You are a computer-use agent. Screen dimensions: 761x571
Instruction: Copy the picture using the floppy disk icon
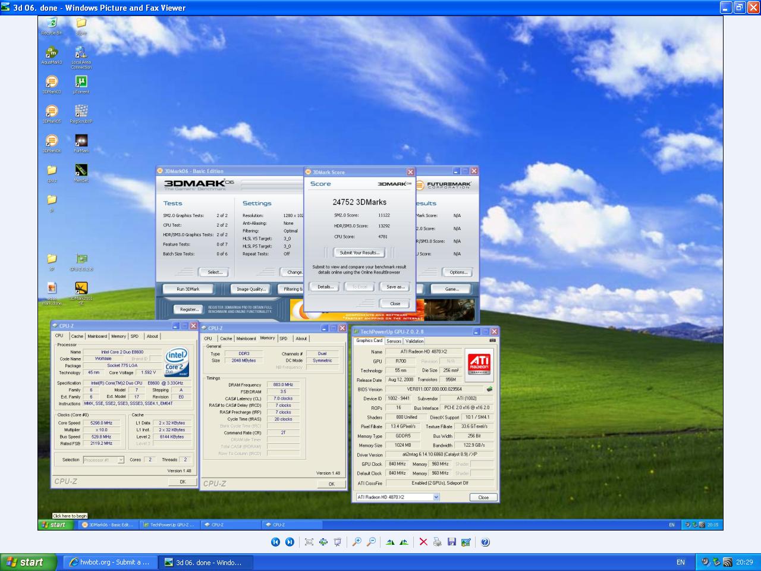tap(452, 542)
